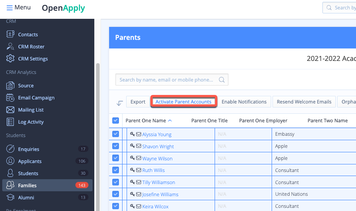The height and width of the screenshot is (211, 356).
Task: Open Families in the sidebar
Action: tap(28, 185)
